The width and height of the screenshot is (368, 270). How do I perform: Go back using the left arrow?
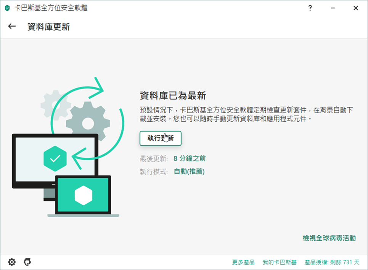coord(12,26)
